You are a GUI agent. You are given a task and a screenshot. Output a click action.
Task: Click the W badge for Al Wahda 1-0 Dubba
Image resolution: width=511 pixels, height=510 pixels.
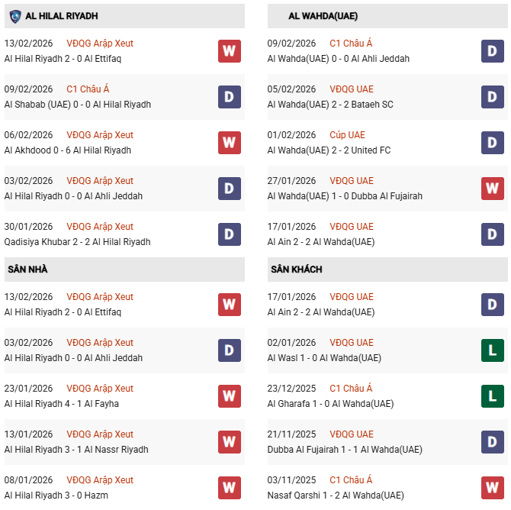pyautogui.click(x=493, y=189)
